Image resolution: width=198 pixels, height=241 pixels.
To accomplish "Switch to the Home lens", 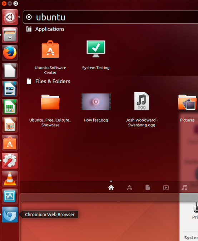I will pyautogui.click(x=111, y=187).
